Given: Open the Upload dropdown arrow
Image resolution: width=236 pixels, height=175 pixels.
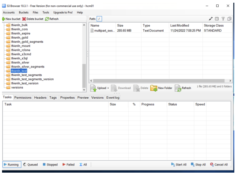Looking at the screenshot, I should pyautogui.click(x=108, y=88).
